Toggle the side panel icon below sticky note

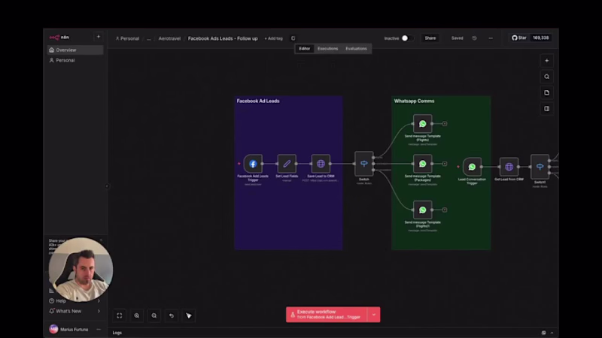(x=547, y=109)
